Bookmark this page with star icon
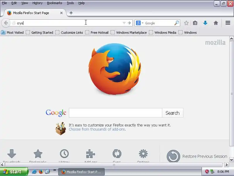Viewport: 234px width, 176px height. click(186, 23)
